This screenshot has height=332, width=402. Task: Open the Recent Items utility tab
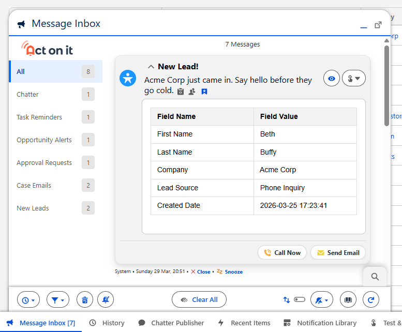click(244, 323)
